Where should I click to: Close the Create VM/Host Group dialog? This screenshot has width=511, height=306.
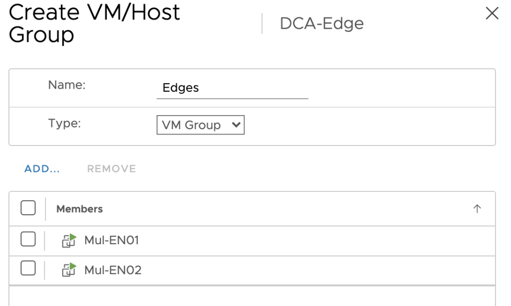492,13
